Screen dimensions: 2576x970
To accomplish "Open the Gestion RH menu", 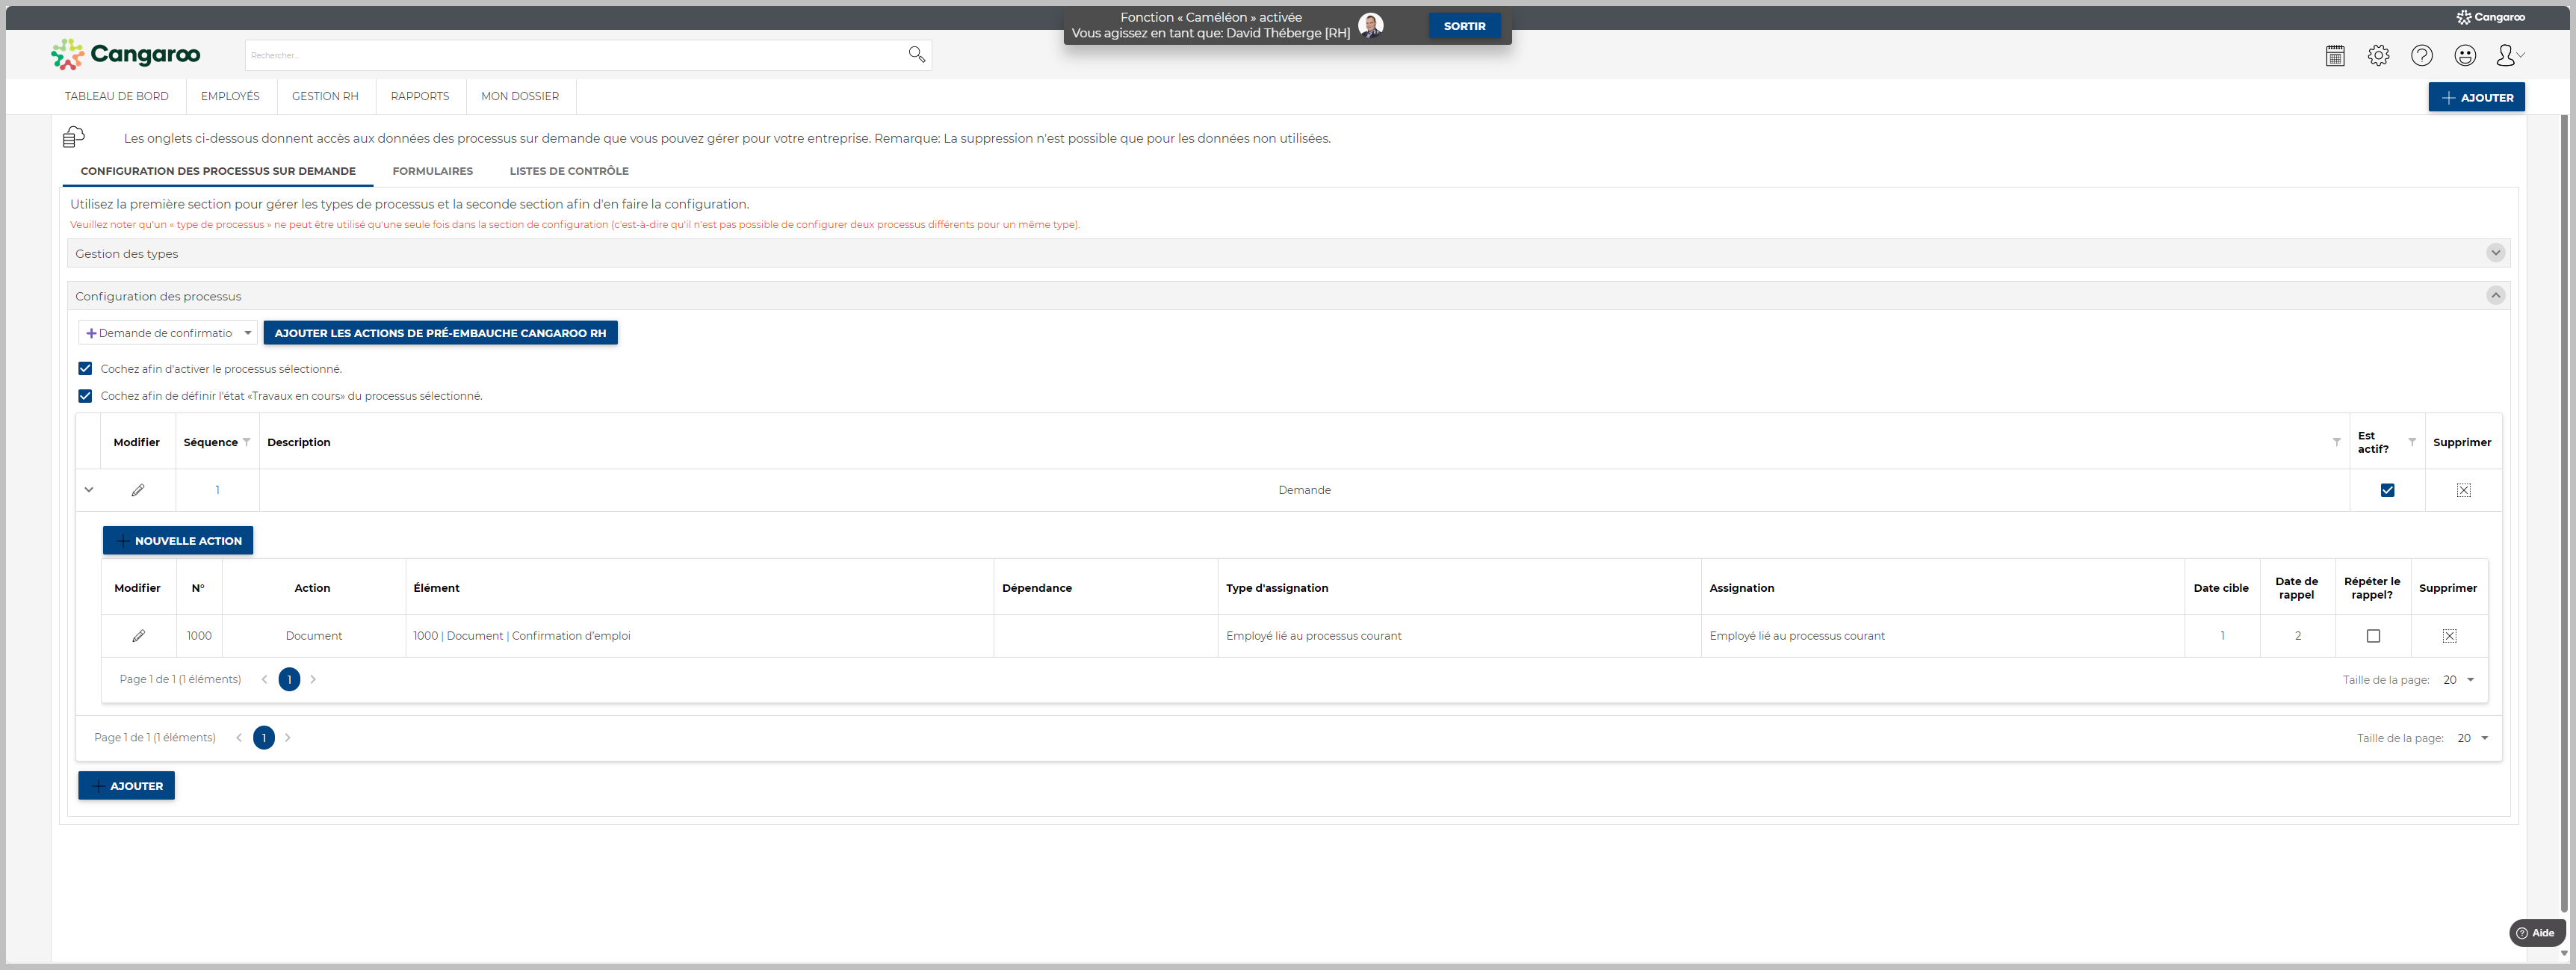I will pyautogui.click(x=325, y=96).
